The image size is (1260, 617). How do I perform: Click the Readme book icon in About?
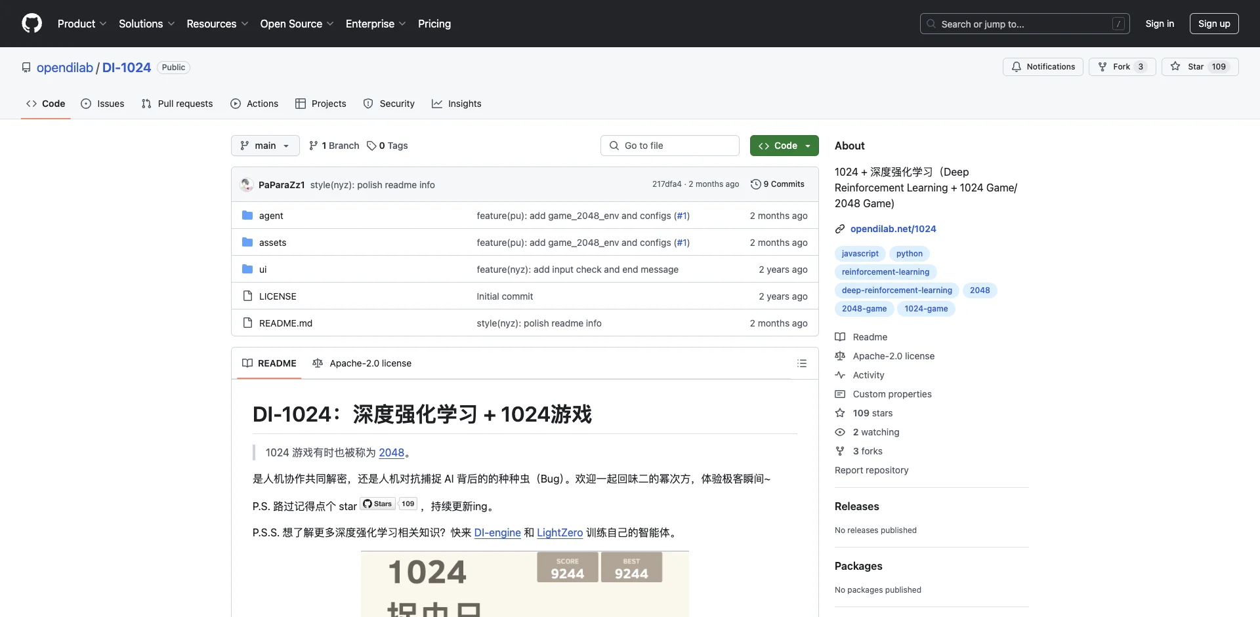point(840,337)
